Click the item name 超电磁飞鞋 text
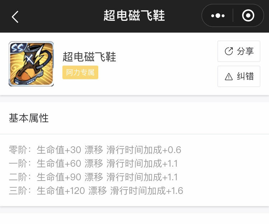 [x=89, y=57]
